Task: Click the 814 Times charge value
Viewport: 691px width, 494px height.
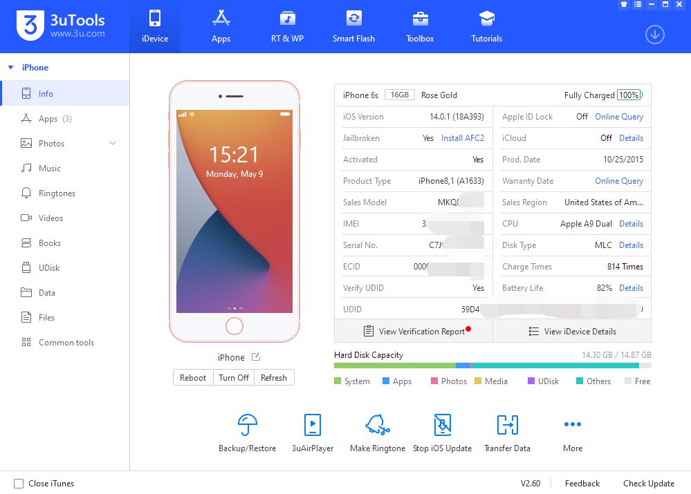Action: point(625,267)
